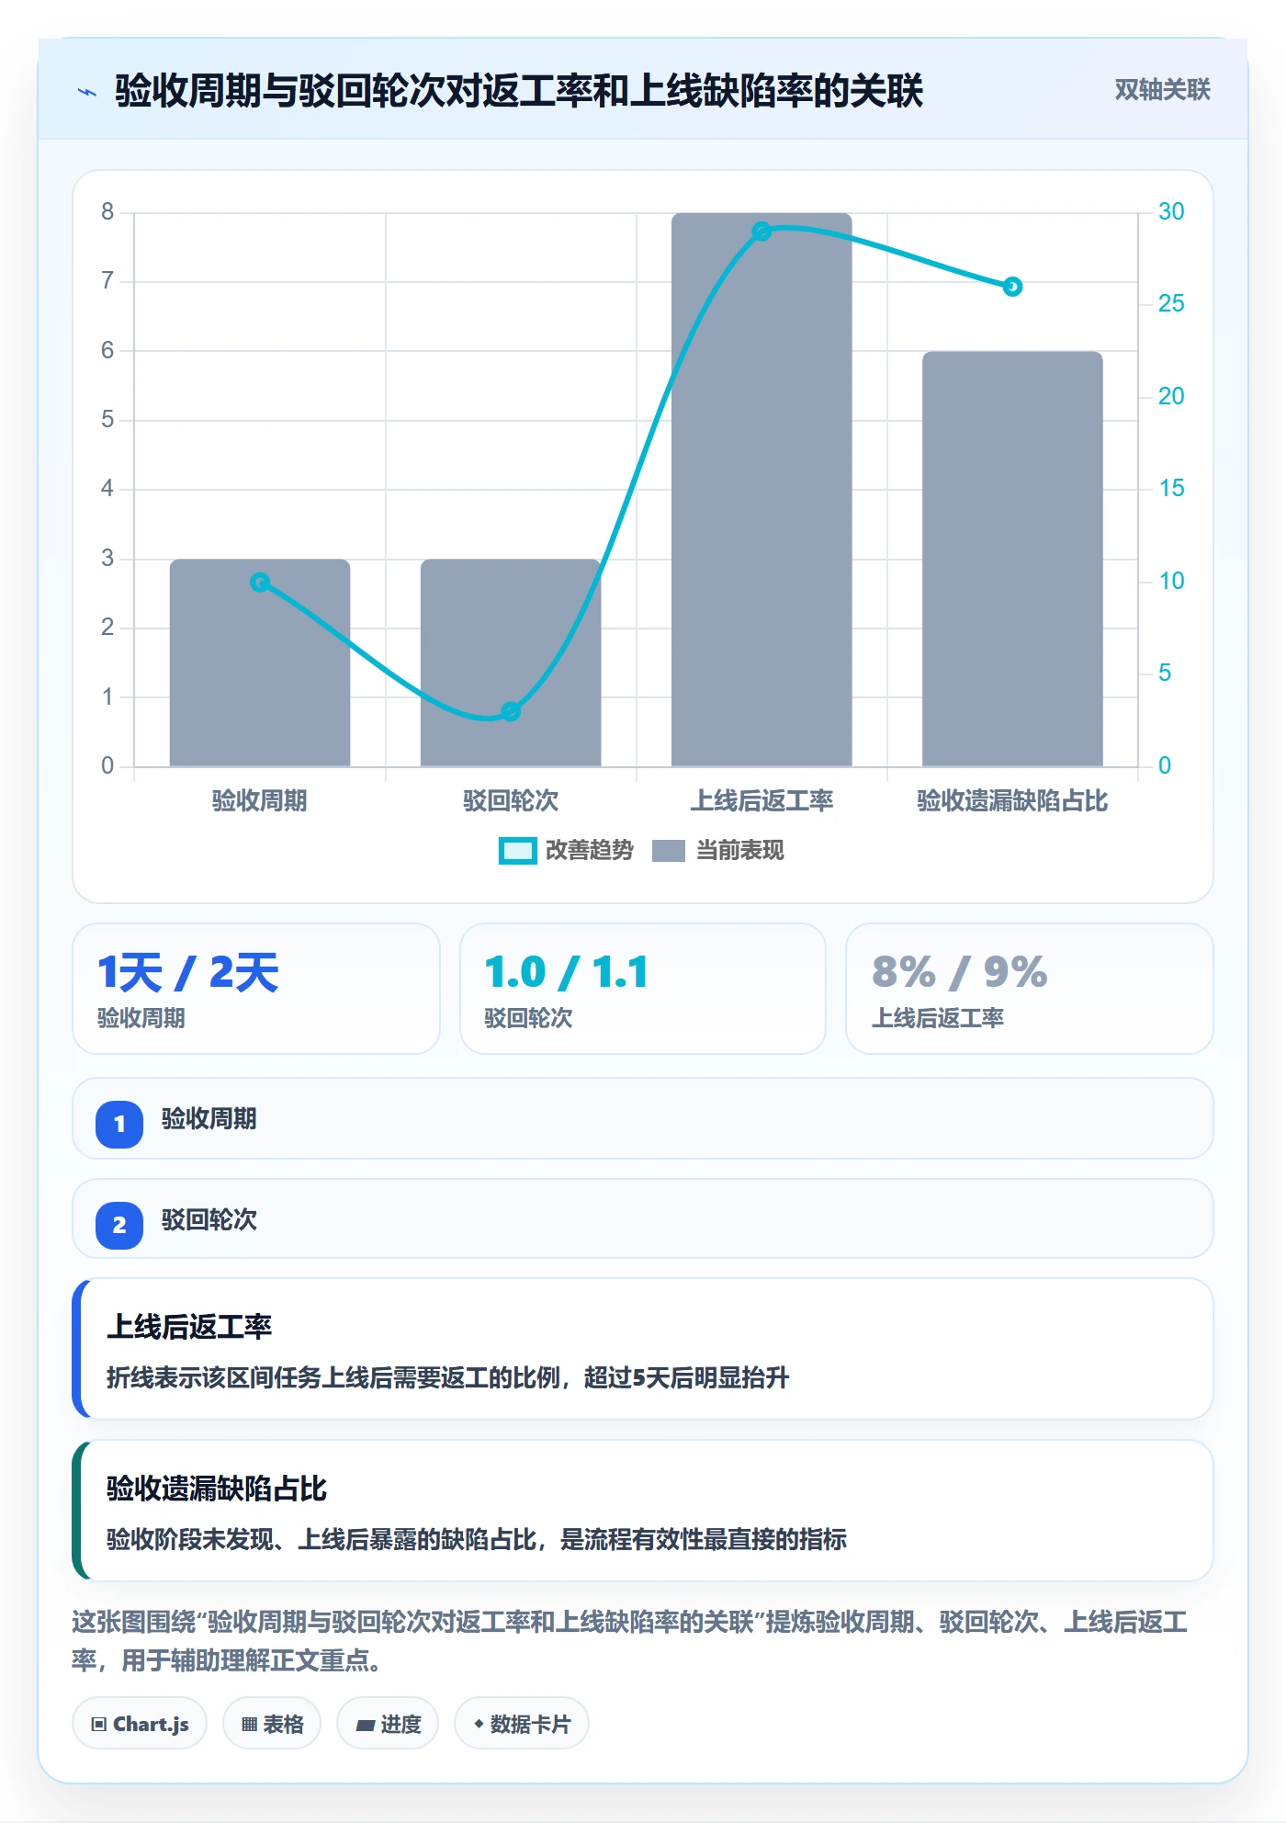The height and width of the screenshot is (1823, 1286).
Task: Click the right-axis value 25
Action: click(x=1171, y=304)
